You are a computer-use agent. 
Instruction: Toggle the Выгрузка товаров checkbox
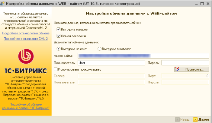[59, 30]
